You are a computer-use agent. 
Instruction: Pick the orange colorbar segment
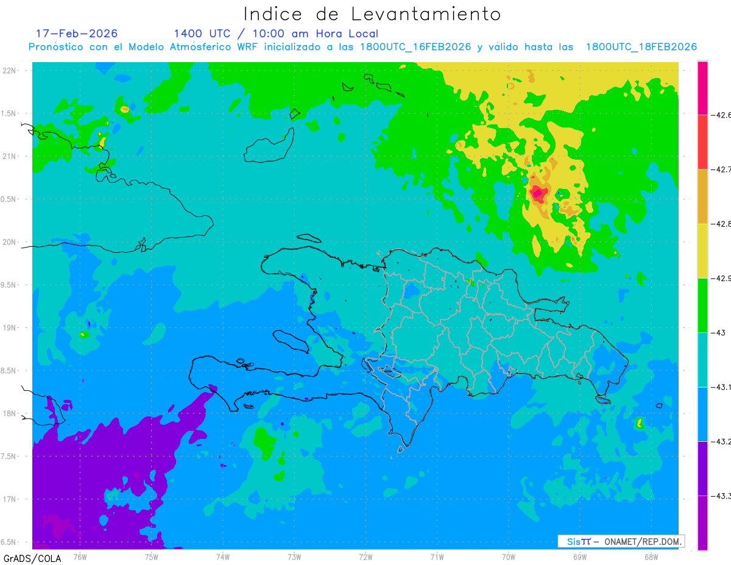(x=702, y=196)
